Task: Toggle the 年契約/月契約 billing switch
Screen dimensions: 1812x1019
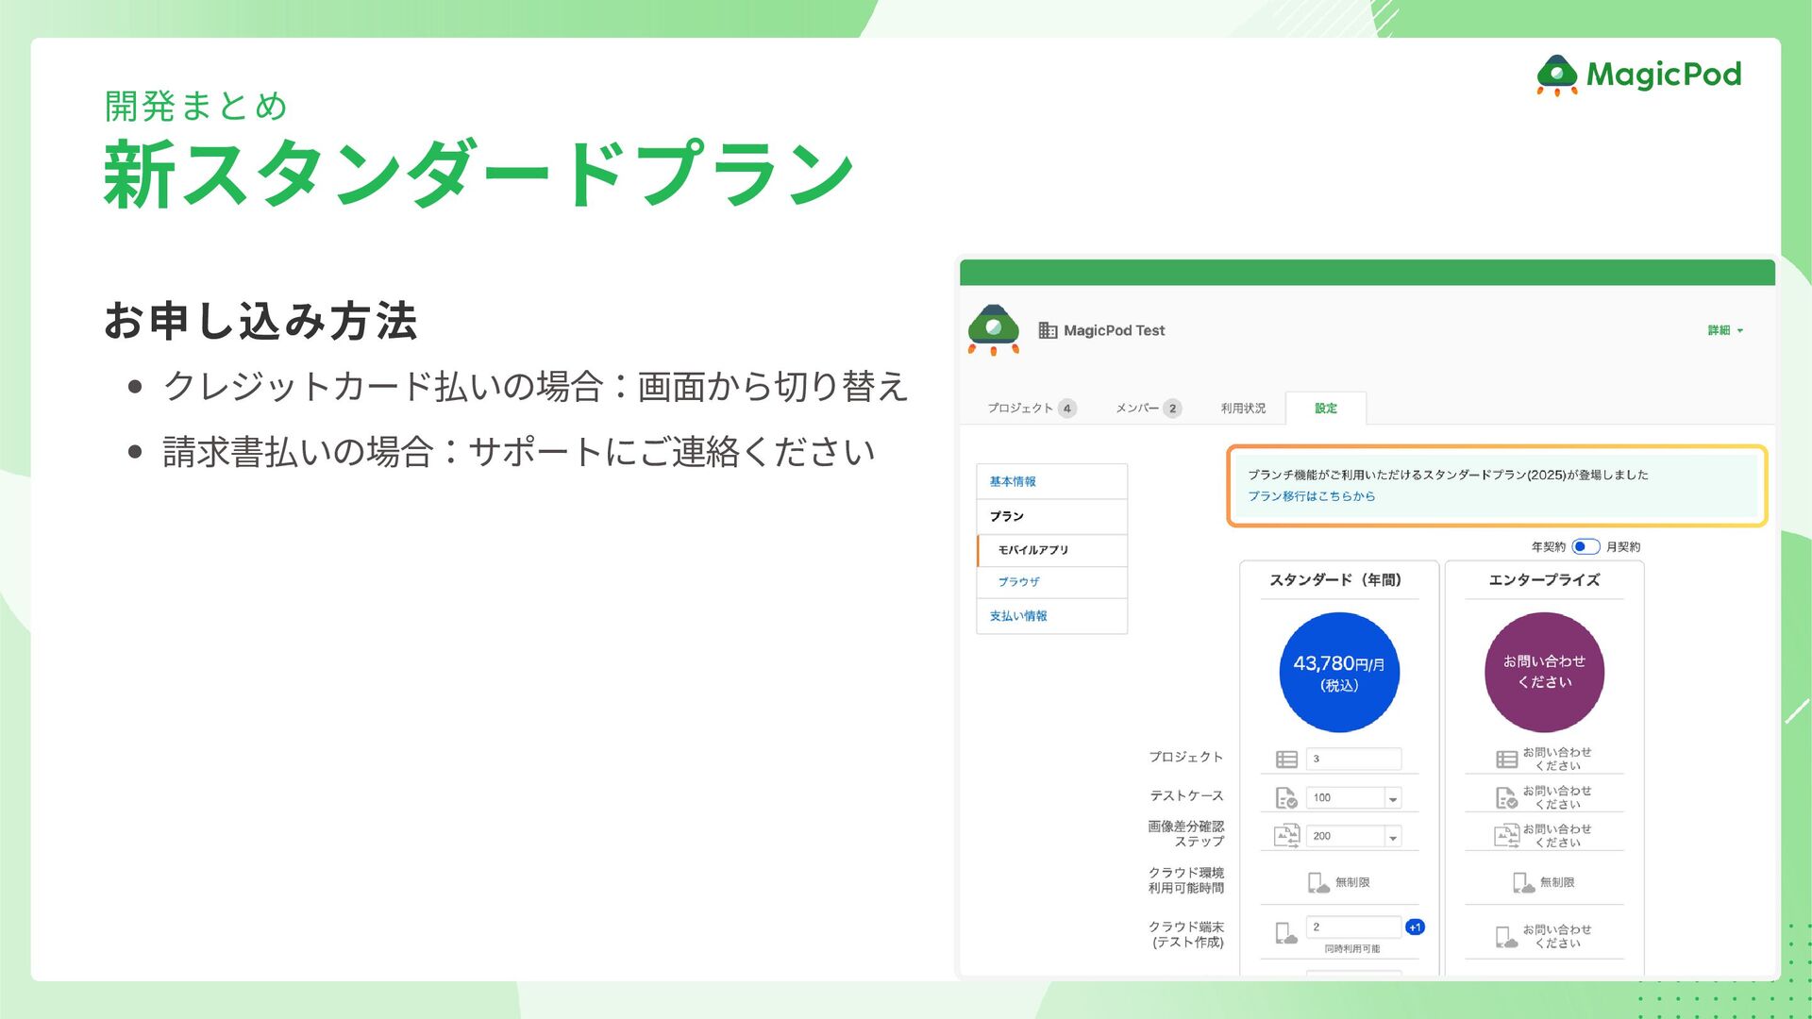Action: click(1585, 546)
